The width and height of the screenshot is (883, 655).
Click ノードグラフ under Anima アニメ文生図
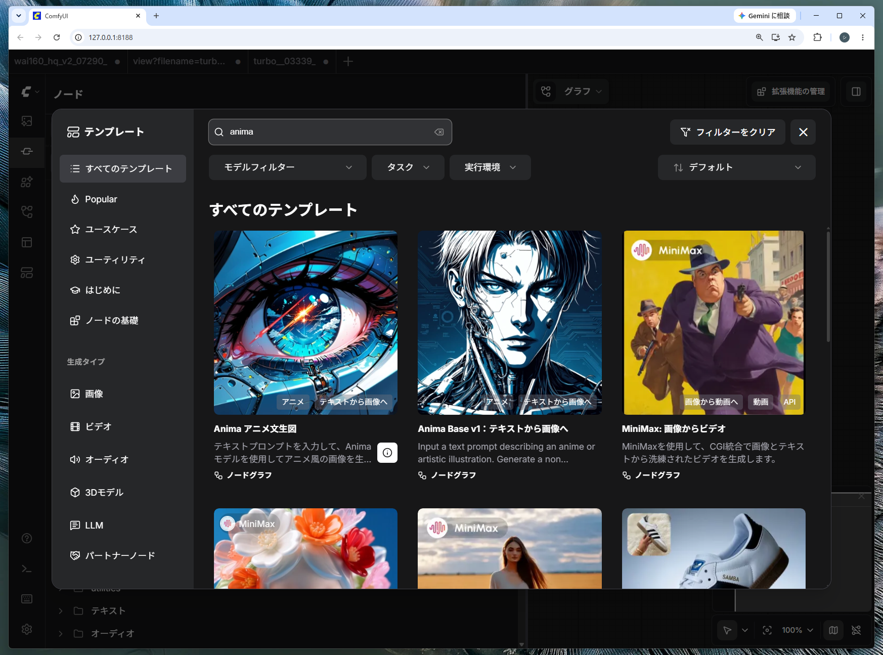(x=243, y=475)
